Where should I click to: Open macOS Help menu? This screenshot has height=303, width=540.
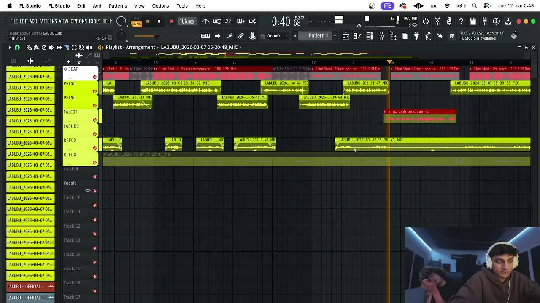(200, 6)
